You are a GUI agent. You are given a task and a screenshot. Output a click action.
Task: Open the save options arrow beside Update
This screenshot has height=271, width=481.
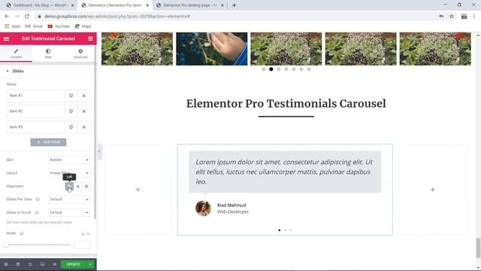[x=90, y=264]
